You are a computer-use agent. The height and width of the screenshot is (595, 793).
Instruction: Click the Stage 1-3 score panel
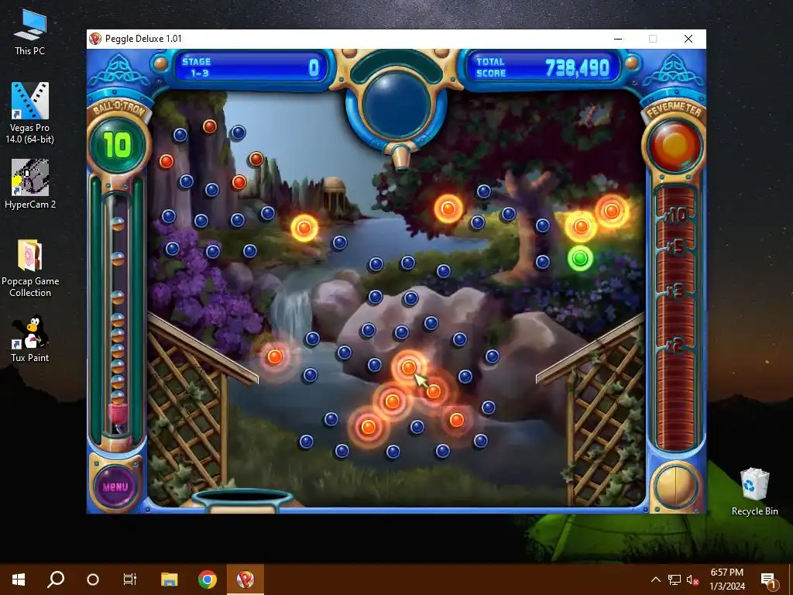tap(250, 67)
